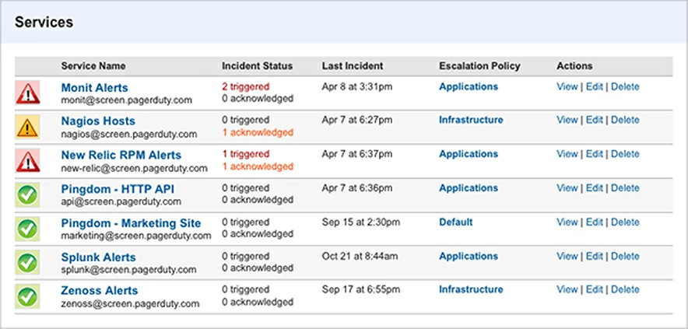This screenshot has width=688, height=329.
Task: Edit the Pingdom - Marketing Site service
Action: click(x=595, y=222)
